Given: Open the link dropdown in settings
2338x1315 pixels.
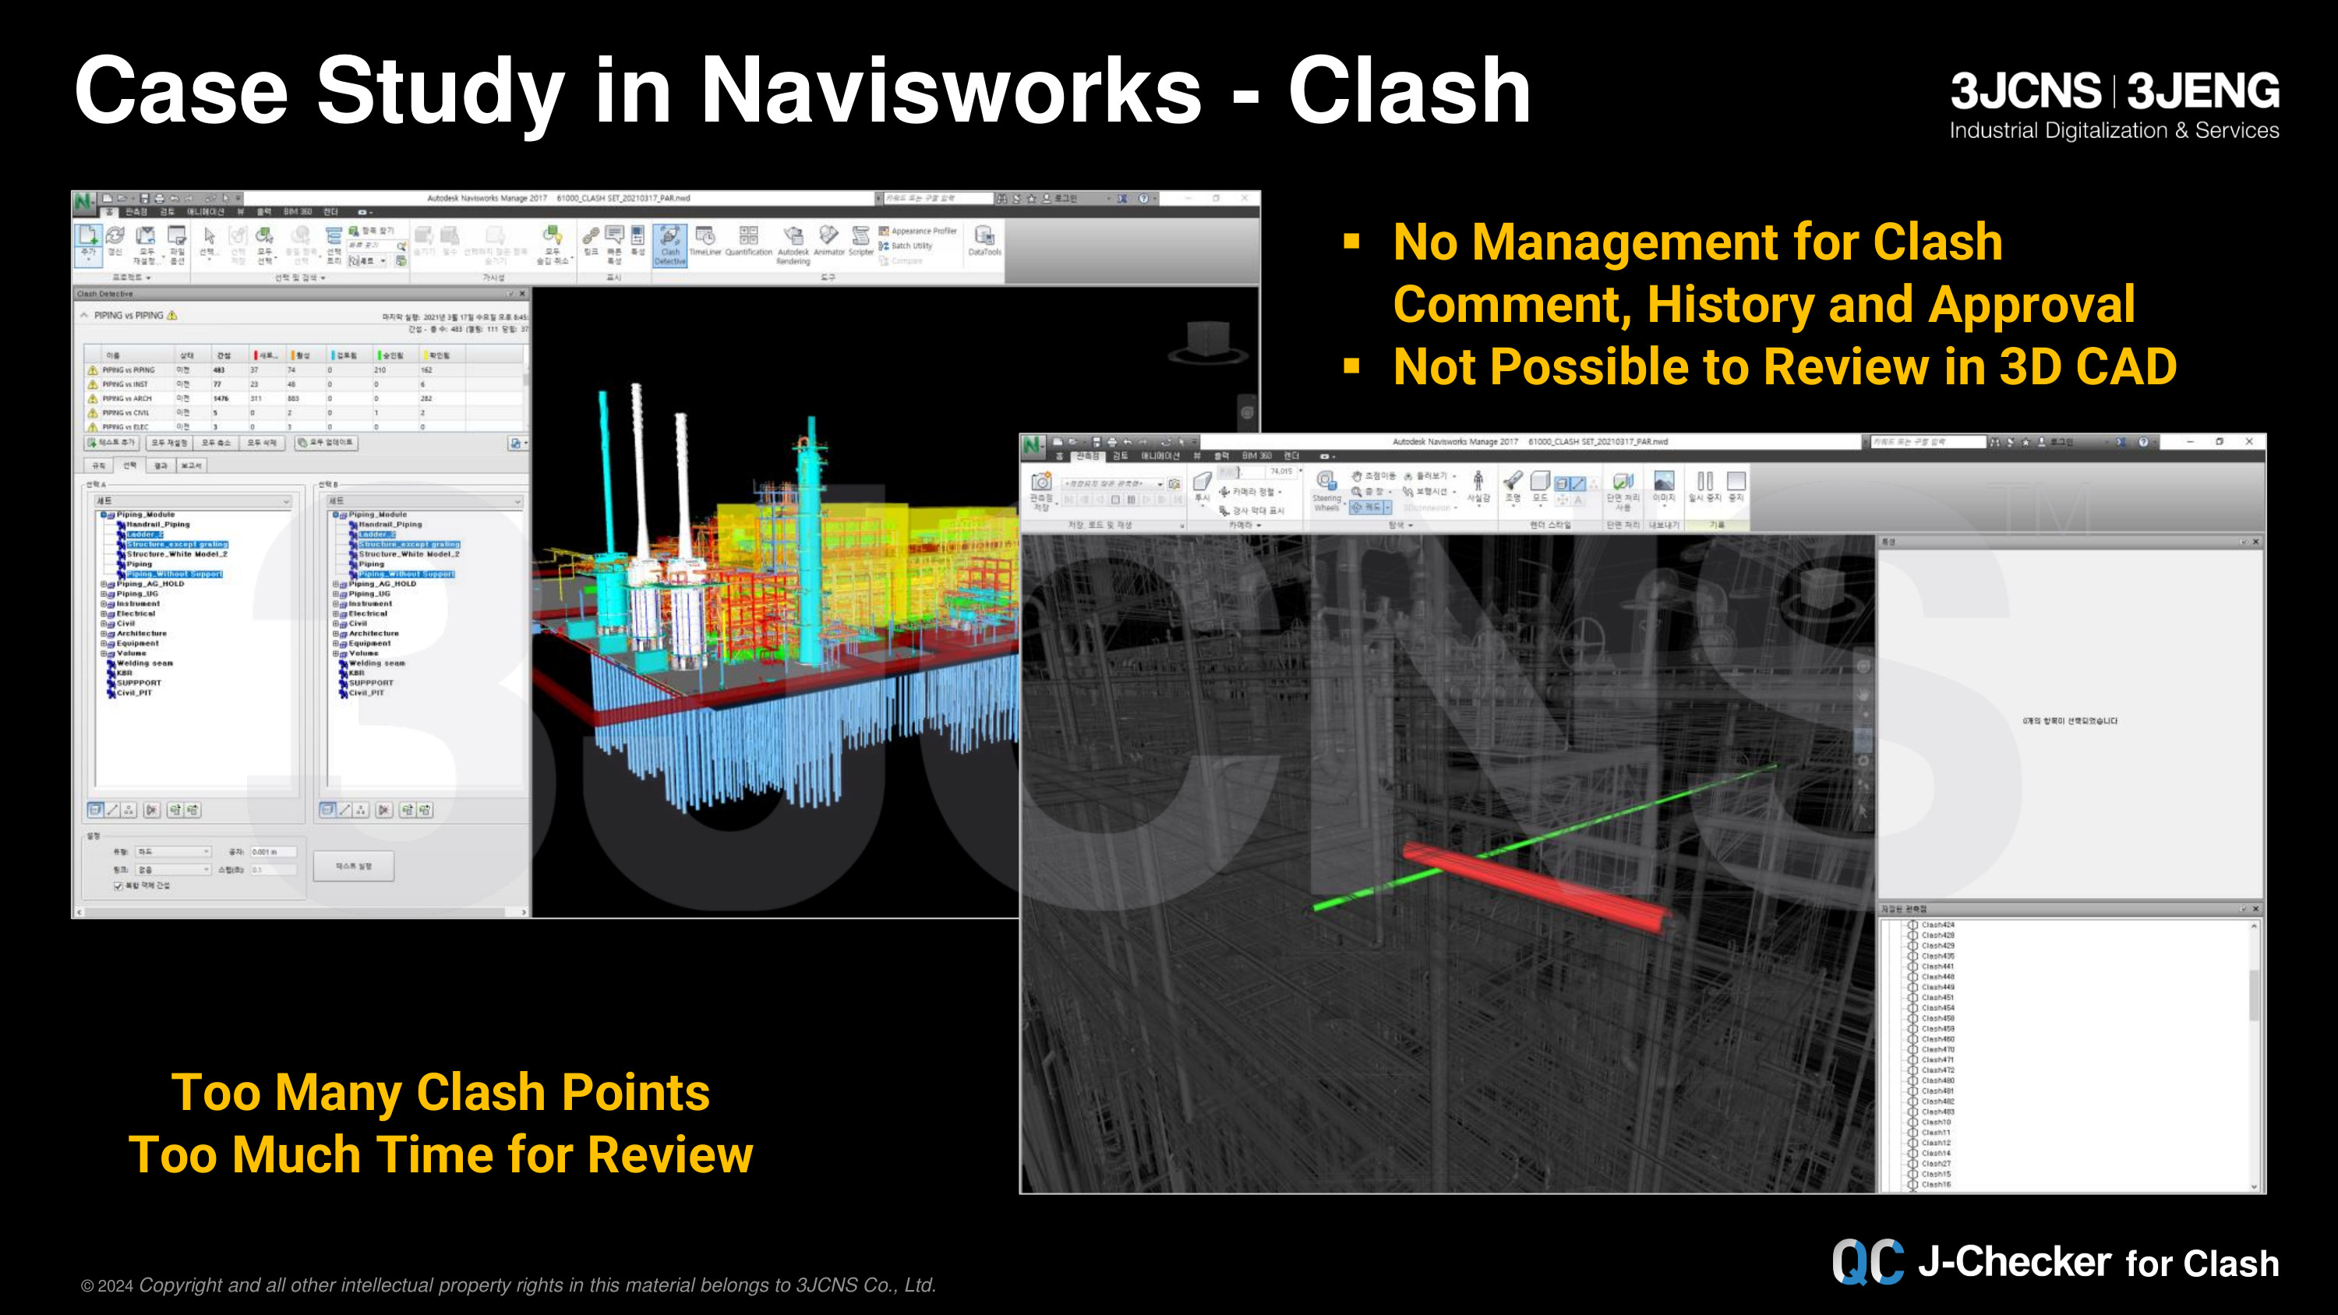Looking at the screenshot, I should point(173,869).
